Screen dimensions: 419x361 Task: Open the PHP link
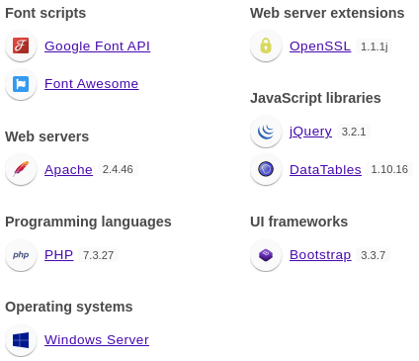(58, 255)
